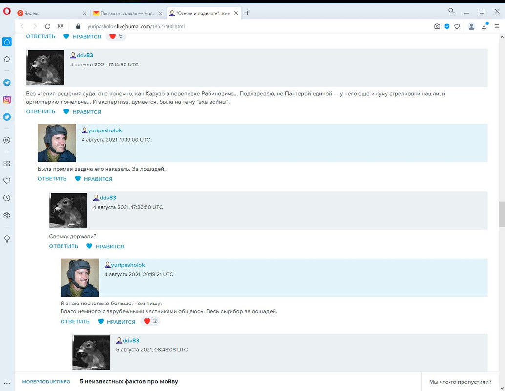
Task: Open ddv83 profile from 17:14:50 comment
Action: click(84, 55)
